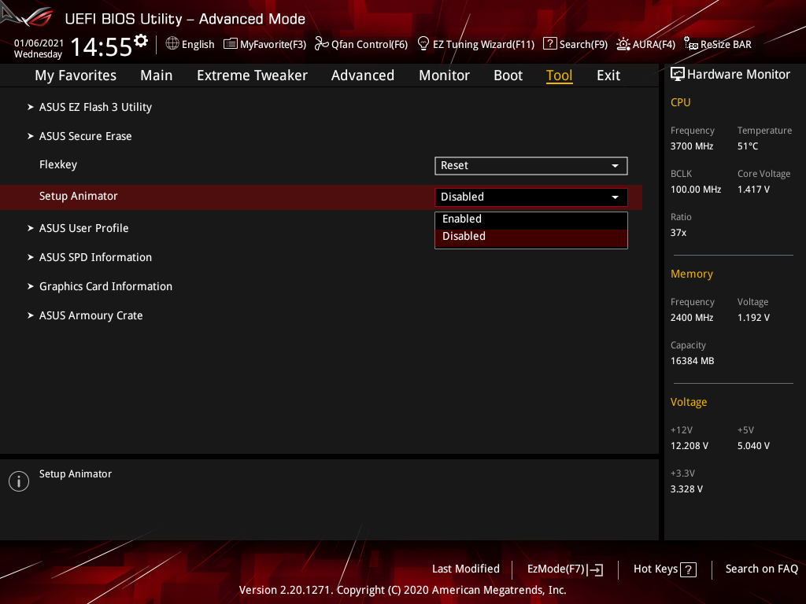Click +12V 12.208 V reading

click(690, 446)
